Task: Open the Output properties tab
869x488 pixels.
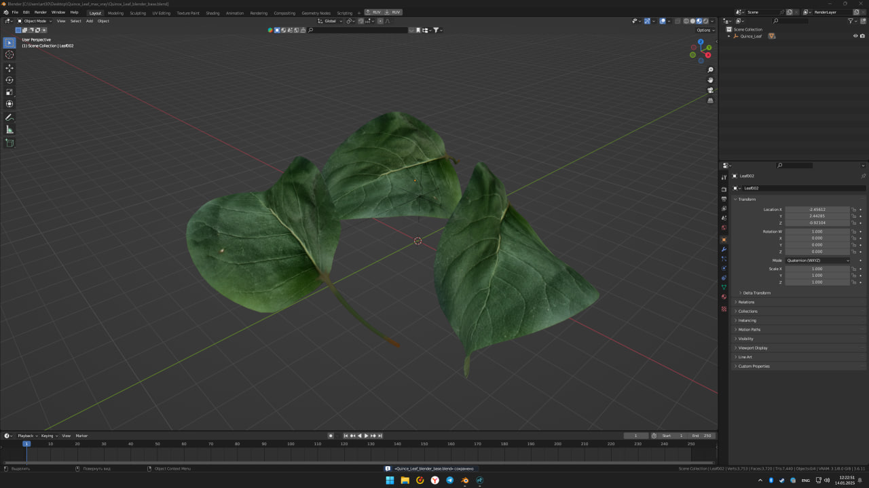Action: [724, 199]
